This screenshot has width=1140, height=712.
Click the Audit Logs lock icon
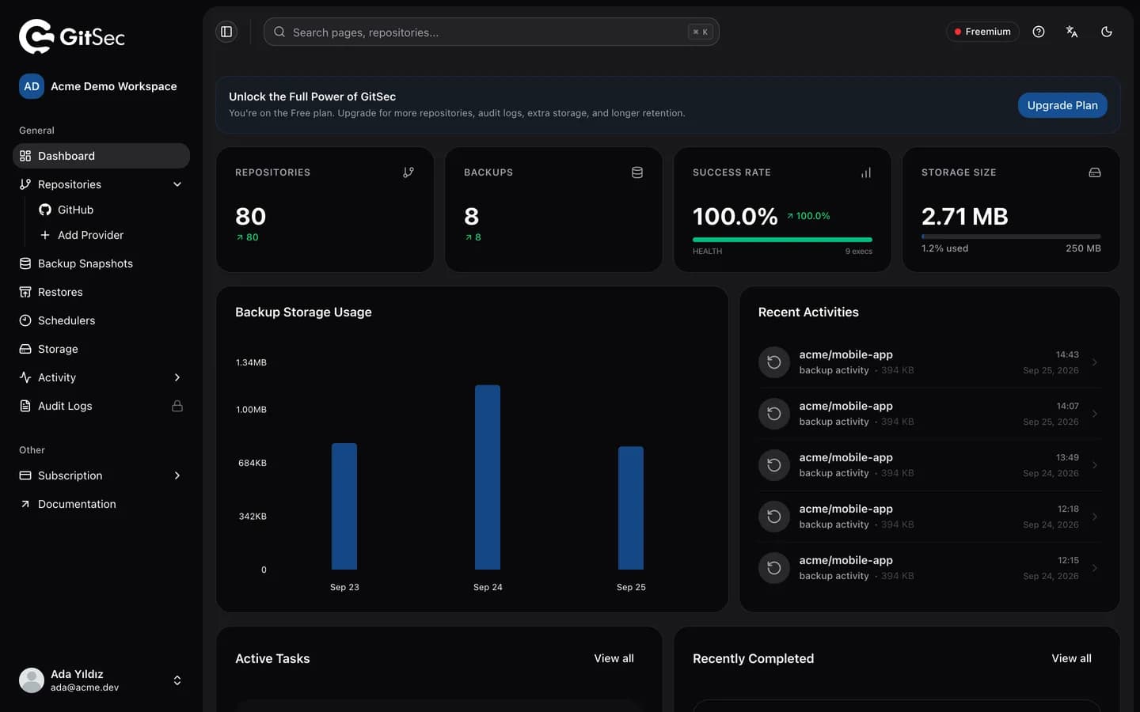point(177,406)
